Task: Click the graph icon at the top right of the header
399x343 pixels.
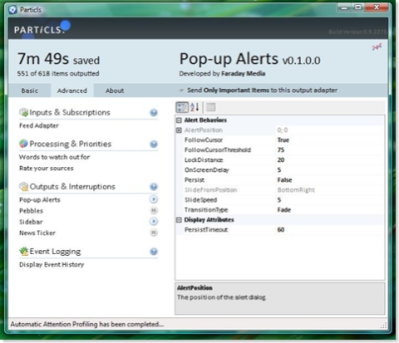Action: (377, 47)
